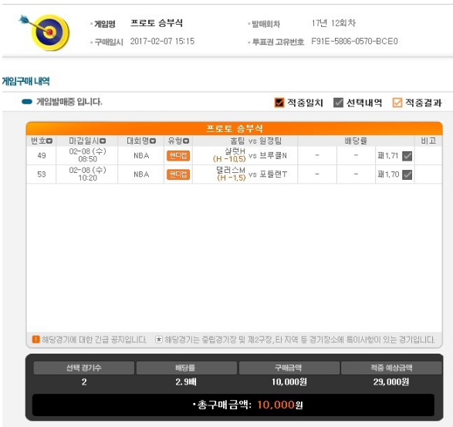Click the 게임구매 내역 section heading
The image size is (453, 427).
(x=26, y=81)
